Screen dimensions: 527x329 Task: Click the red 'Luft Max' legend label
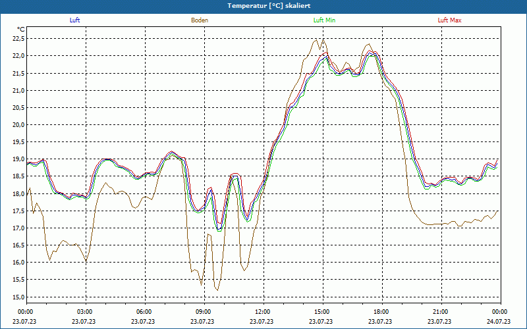pos(449,20)
